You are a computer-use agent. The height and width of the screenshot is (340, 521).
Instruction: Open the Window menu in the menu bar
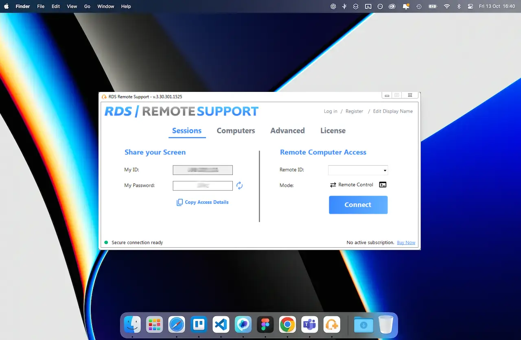click(x=105, y=7)
